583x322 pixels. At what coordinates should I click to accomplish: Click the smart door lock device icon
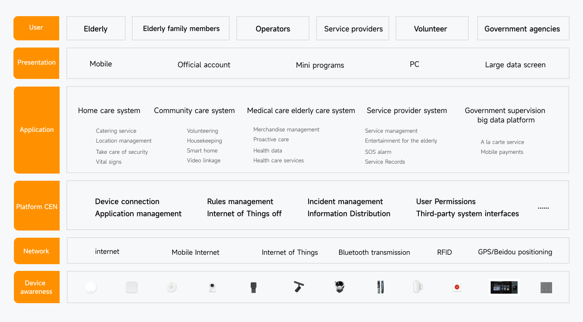pos(380,287)
